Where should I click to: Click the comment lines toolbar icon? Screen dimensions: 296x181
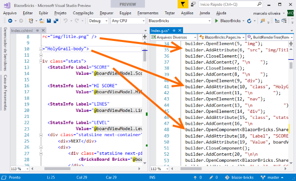[277, 21]
